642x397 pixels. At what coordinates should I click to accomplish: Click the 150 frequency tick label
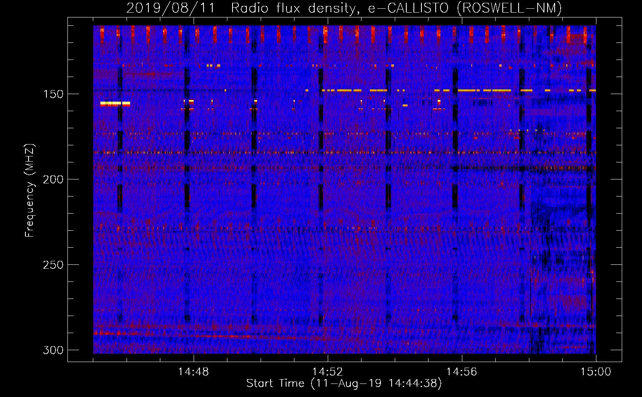[x=53, y=94]
